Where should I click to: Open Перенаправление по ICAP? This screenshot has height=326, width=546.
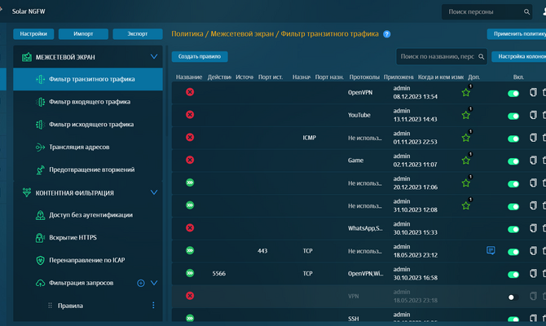point(88,261)
